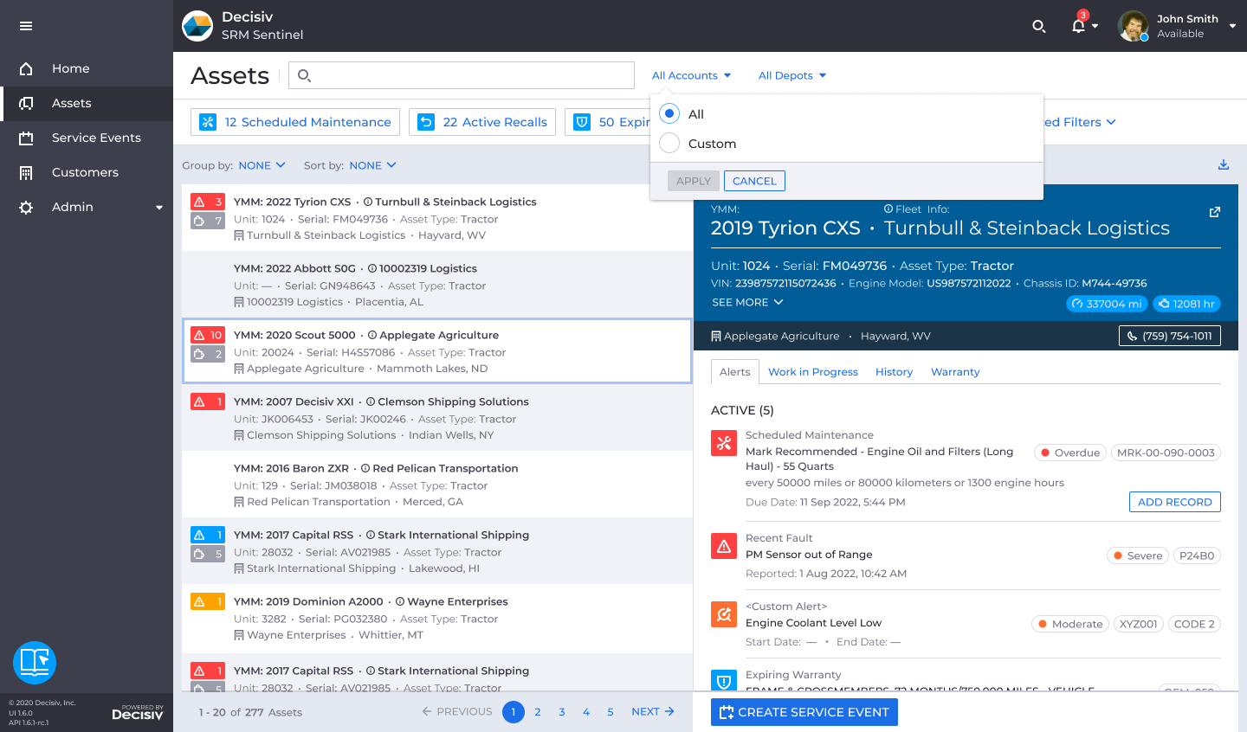
Task: Click the Severe status pill
Action: point(1138,555)
